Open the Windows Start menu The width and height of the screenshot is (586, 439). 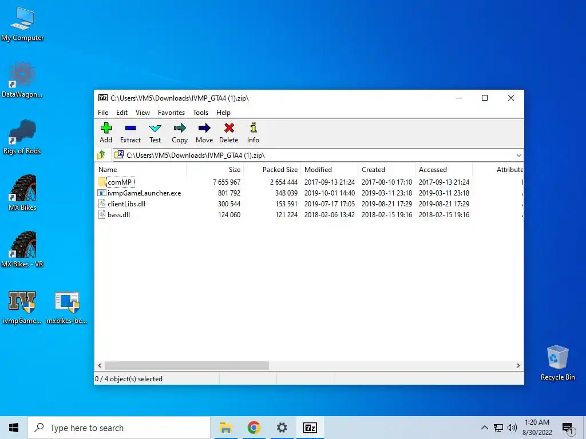[x=14, y=428]
